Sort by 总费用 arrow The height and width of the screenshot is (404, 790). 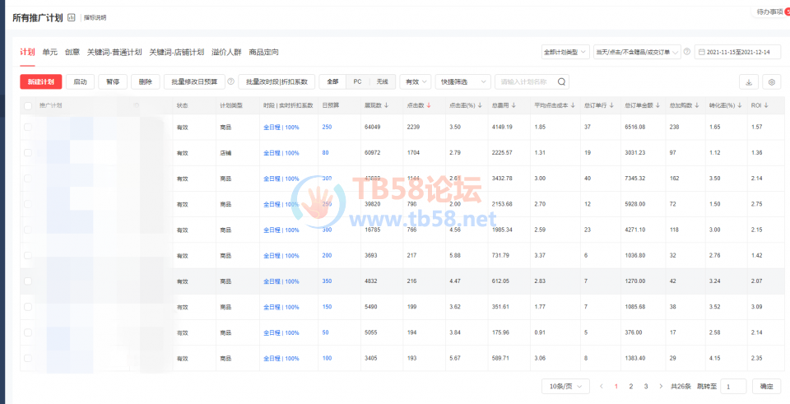click(x=513, y=105)
